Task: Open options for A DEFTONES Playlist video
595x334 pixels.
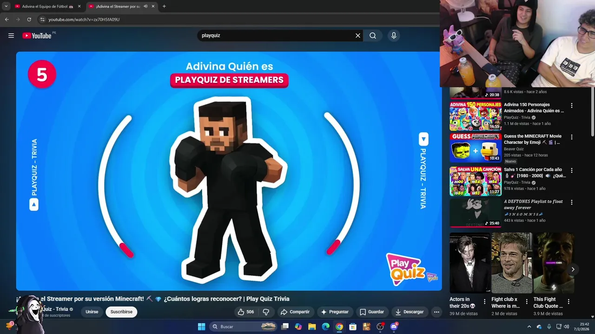Action: tap(572, 202)
